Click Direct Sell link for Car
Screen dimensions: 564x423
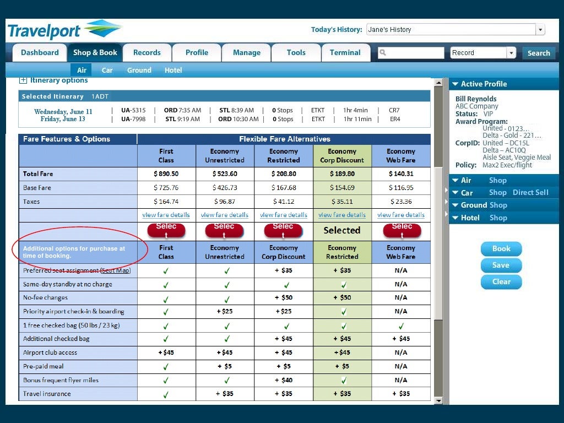pyautogui.click(x=530, y=192)
